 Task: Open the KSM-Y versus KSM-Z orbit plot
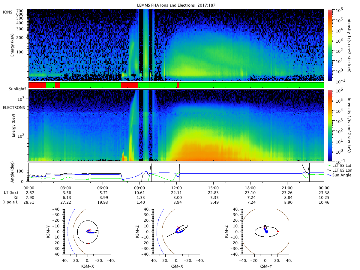click(x=266, y=231)
